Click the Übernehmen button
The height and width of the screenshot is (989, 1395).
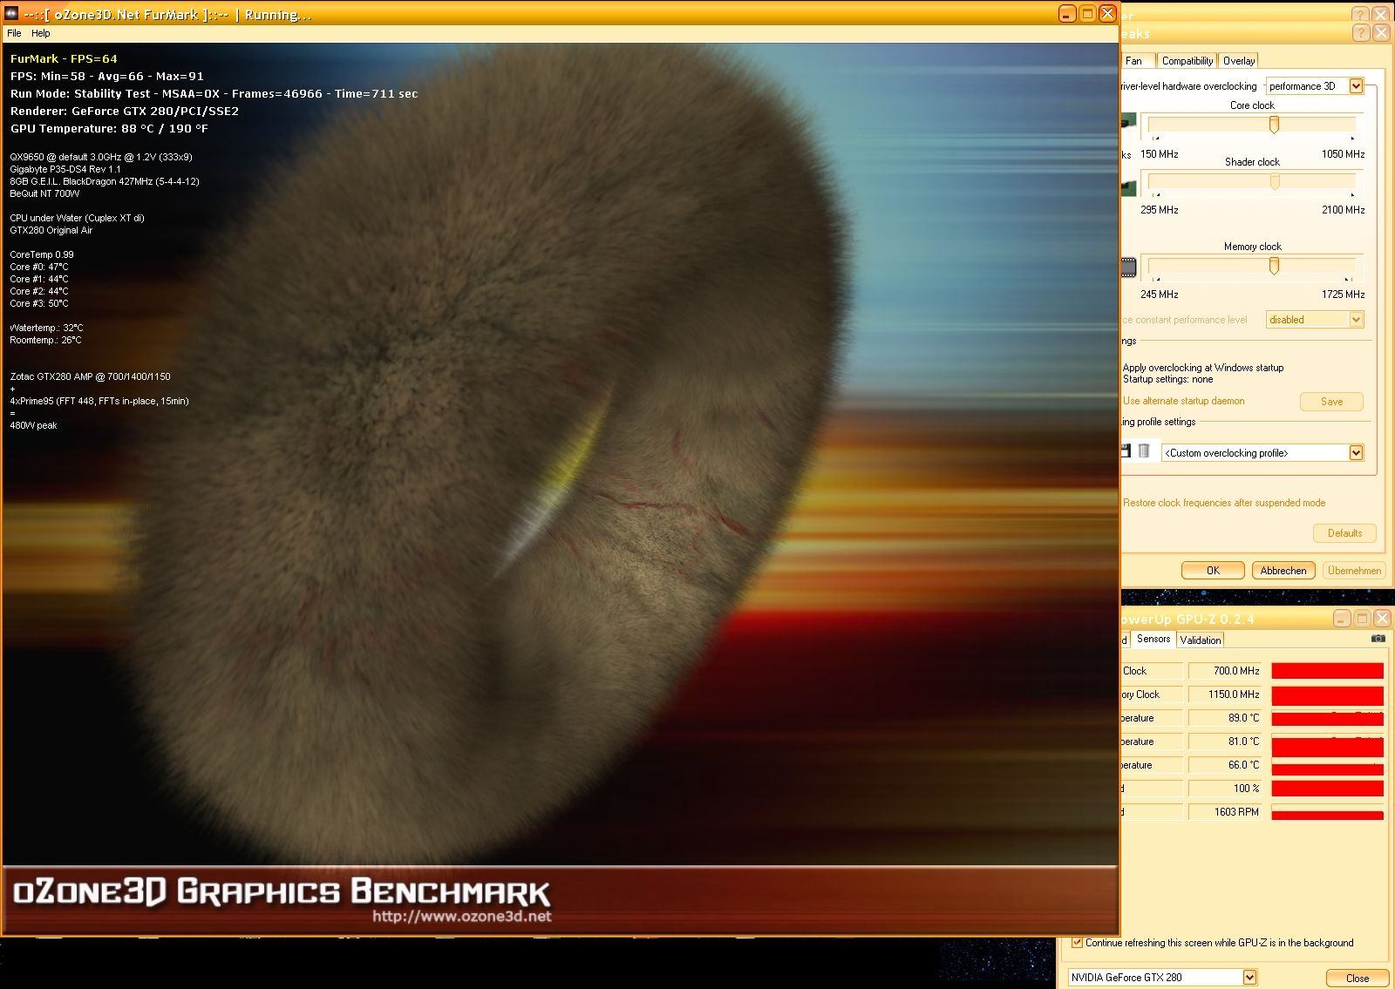click(1354, 571)
